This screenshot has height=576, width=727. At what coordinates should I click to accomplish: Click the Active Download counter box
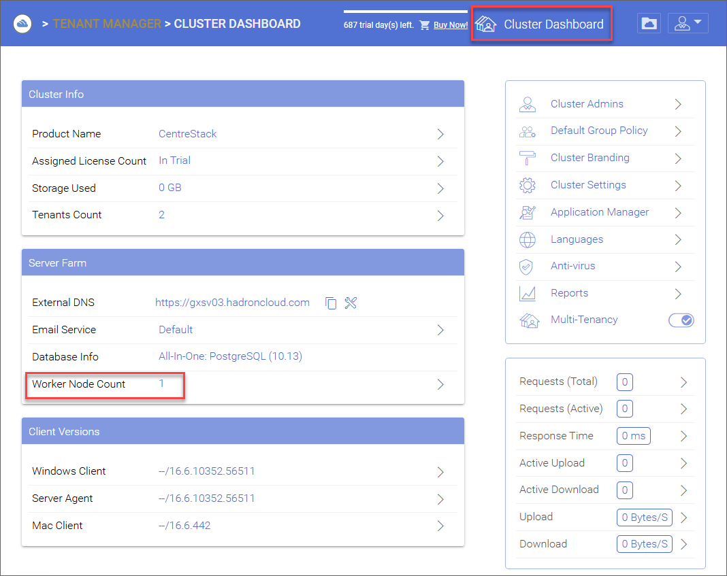click(x=624, y=490)
